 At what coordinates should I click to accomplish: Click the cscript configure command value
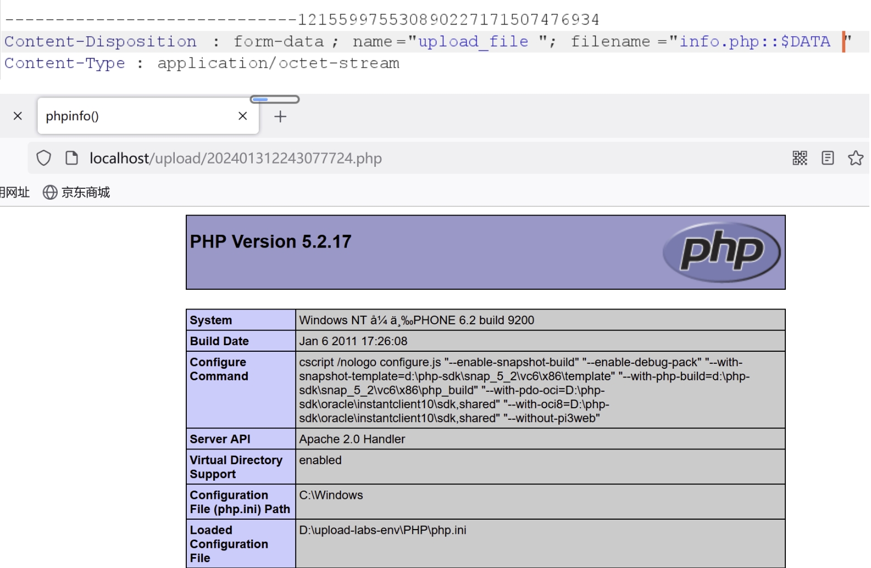click(524, 390)
